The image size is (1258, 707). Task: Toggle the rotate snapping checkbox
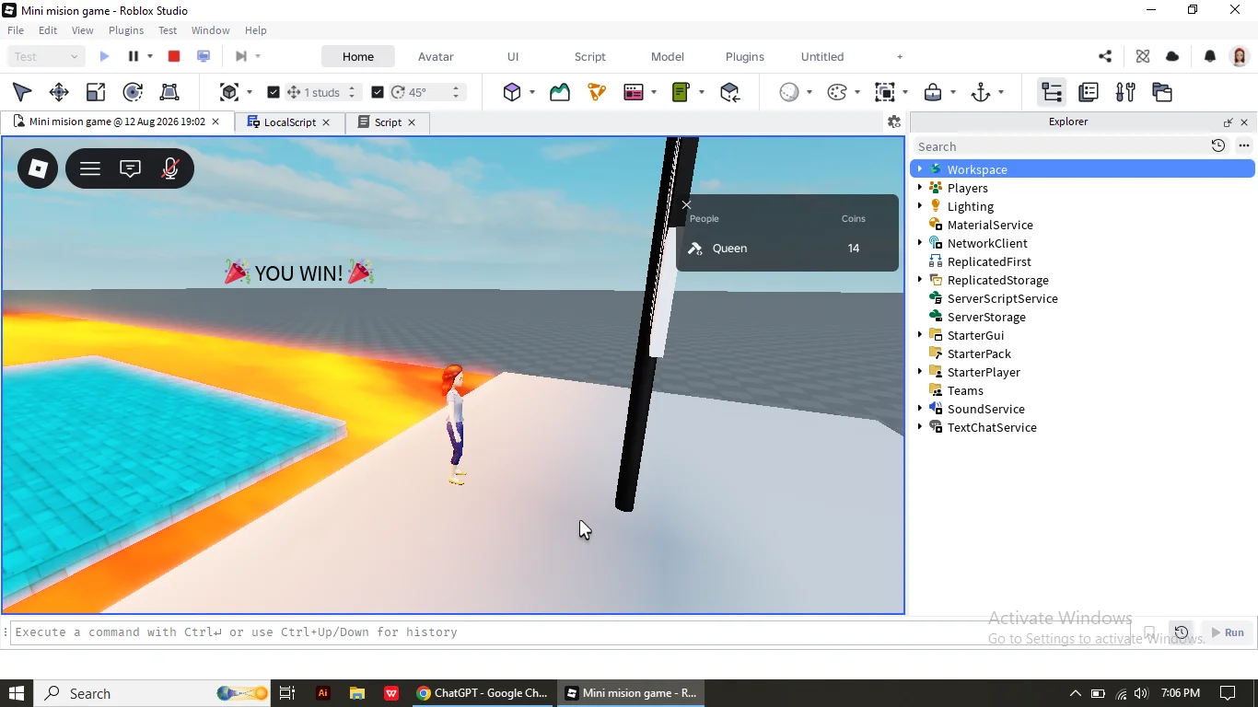coord(377,92)
